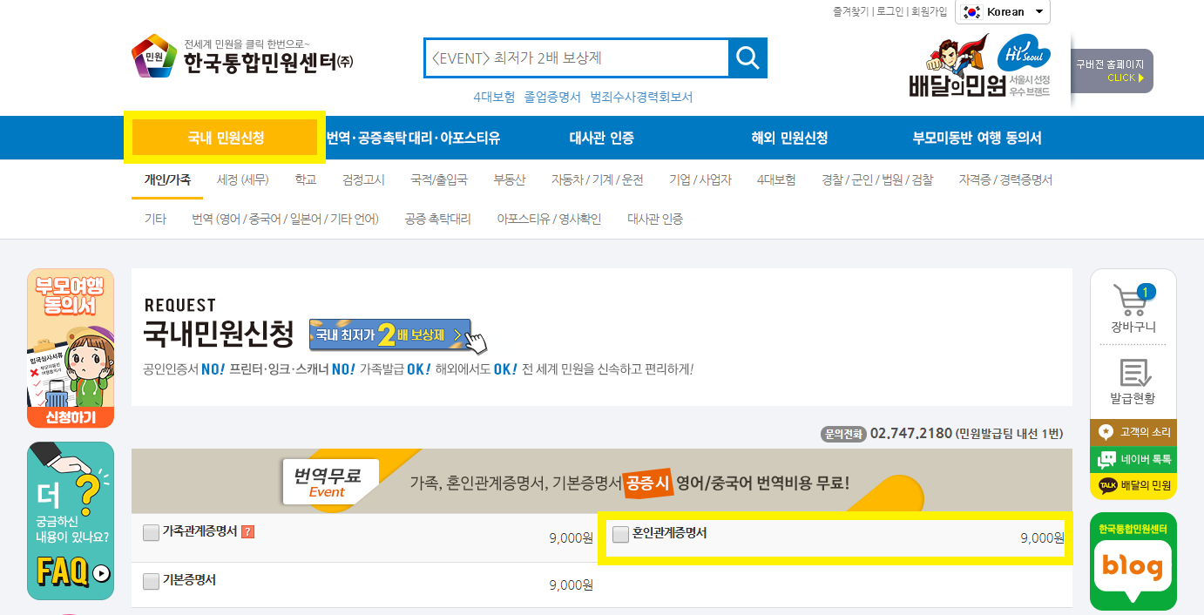1204x615 pixels.
Task: Open the 대사관 인증 main menu
Action: [x=601, y=138]
